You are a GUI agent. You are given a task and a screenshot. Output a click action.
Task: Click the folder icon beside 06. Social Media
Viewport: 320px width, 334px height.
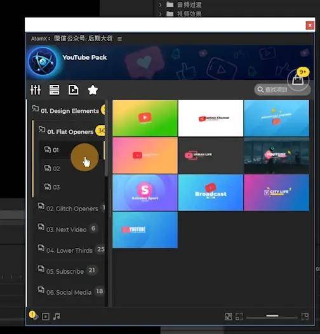pos(41,290)
